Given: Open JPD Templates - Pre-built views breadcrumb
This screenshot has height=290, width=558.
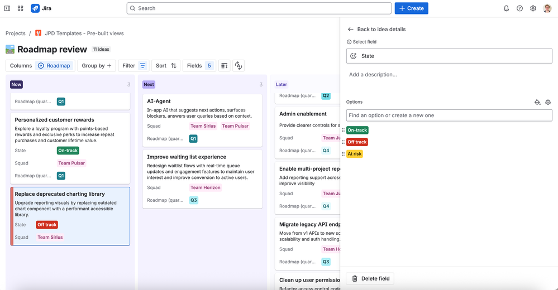Looking at the screenshot, I should coord(84,33).
